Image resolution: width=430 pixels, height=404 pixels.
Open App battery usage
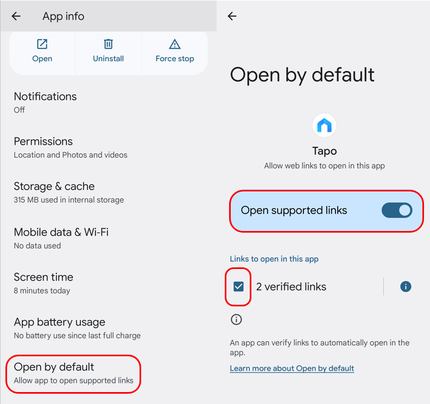click(109, 328)
